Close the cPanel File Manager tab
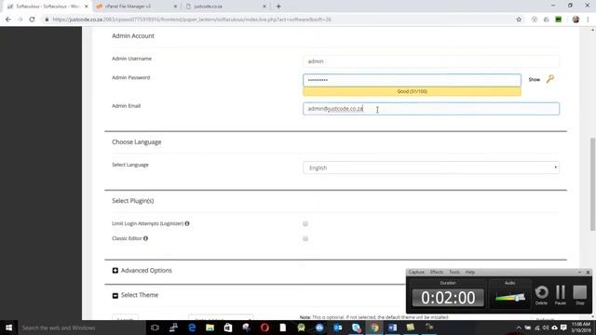The width and height of the screenshot is (596, 335). (175, 7)
